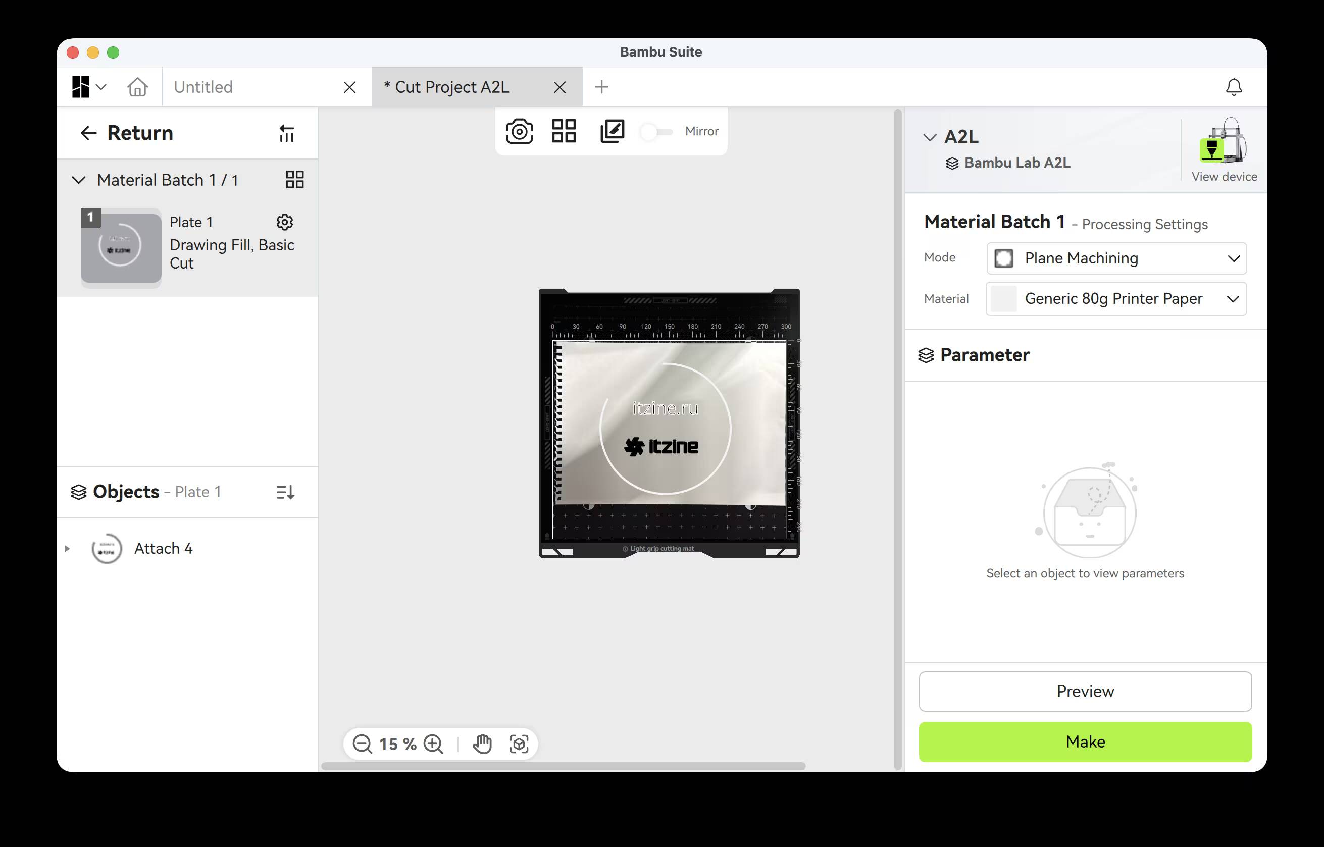
Task: Click the Objects sort order icon
Action: coord(285,492)
